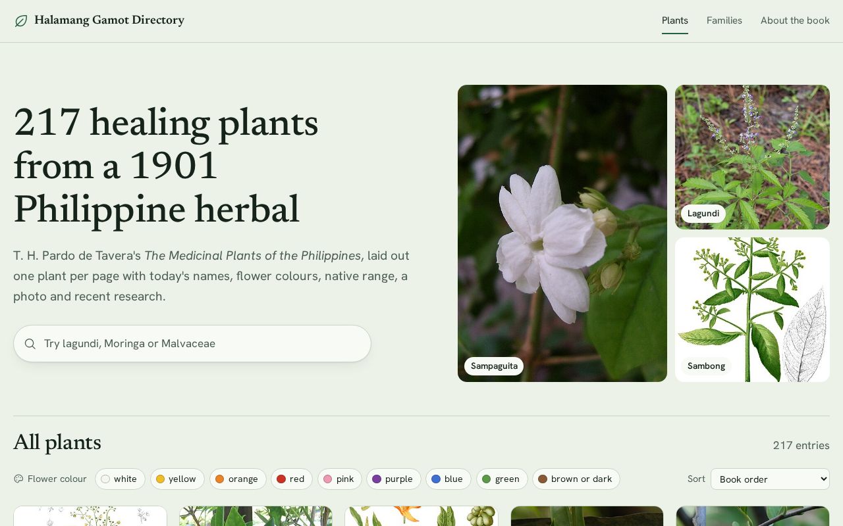
Task: Click the palette icon beside Flower colour
Action: (18, 479)
